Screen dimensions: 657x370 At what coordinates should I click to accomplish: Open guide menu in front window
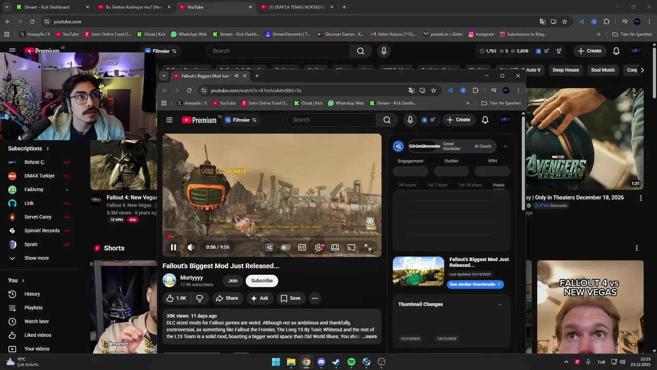169,120
